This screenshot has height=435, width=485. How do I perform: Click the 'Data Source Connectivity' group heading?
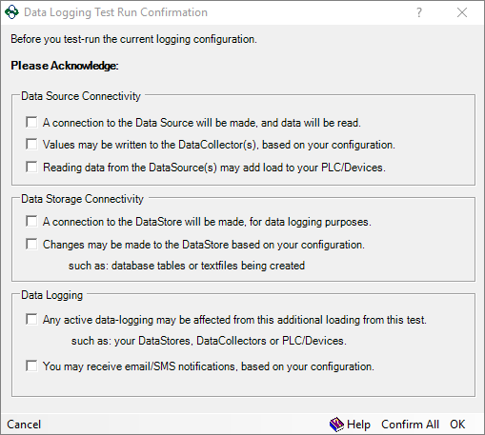pos(81,96)
